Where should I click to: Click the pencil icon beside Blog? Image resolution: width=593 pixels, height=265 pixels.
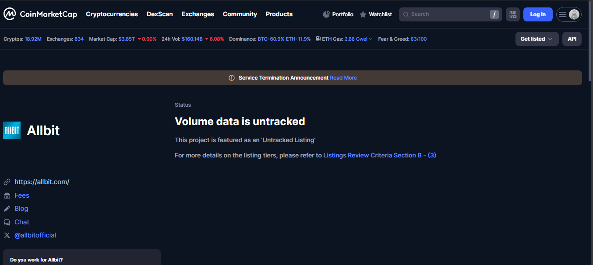tap(7, 209)
